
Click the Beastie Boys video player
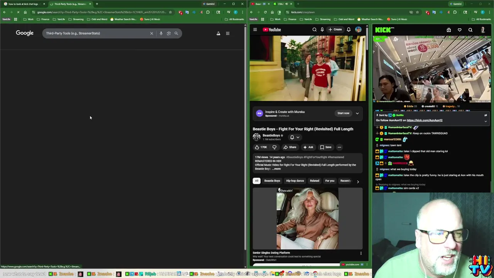point(308,68)
